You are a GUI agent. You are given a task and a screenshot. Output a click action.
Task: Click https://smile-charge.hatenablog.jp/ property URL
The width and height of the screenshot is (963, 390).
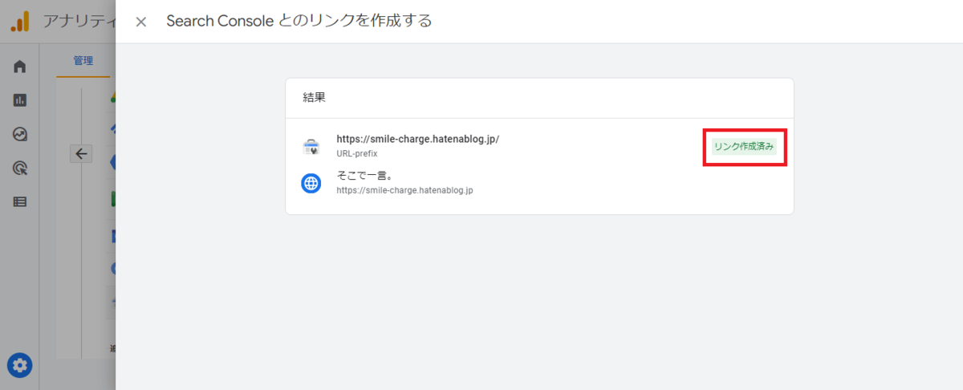(x=417, y=139)
